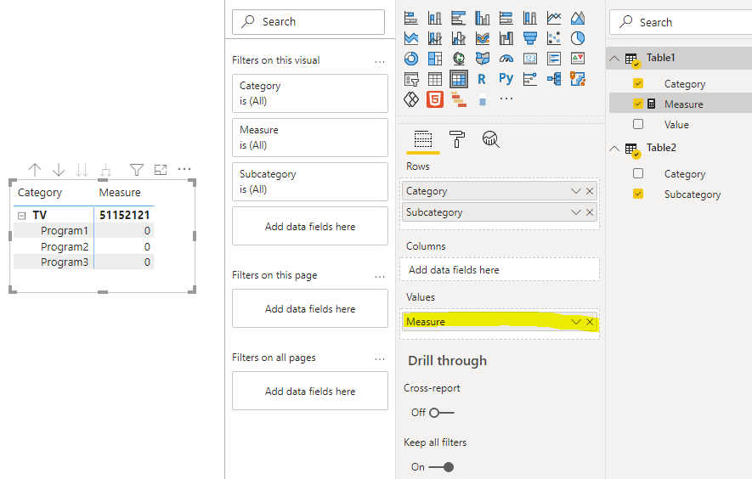This screenshot has height=479, width=752.
Task: Select the Line chart visual
Action: pos(554,18)
